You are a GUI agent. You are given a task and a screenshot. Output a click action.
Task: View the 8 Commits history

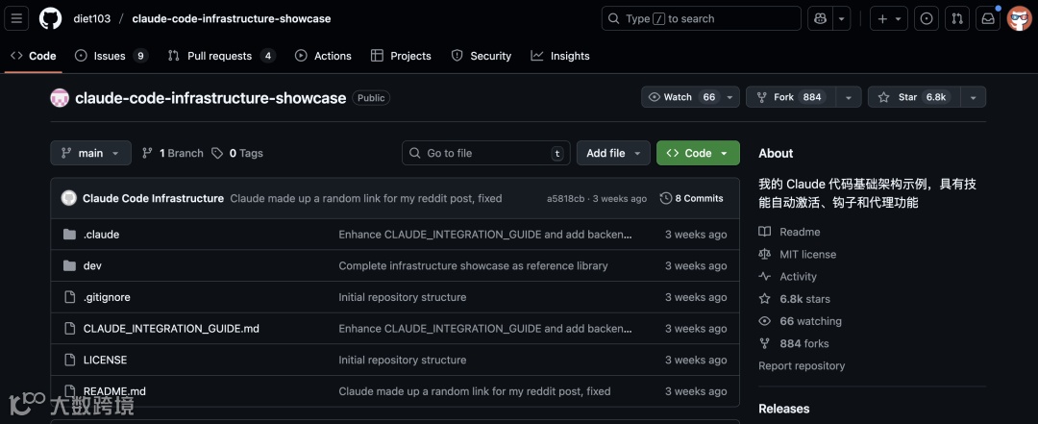coord(692,198)
